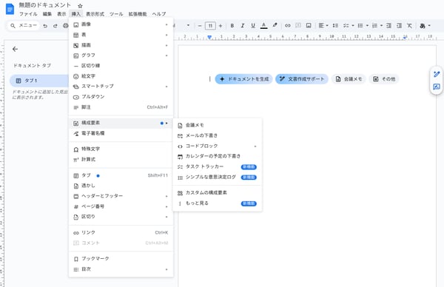This screenshot has height=287, width=444.
Task: Click ドキュメントを生成 chip
Action: tap(243, 79)
